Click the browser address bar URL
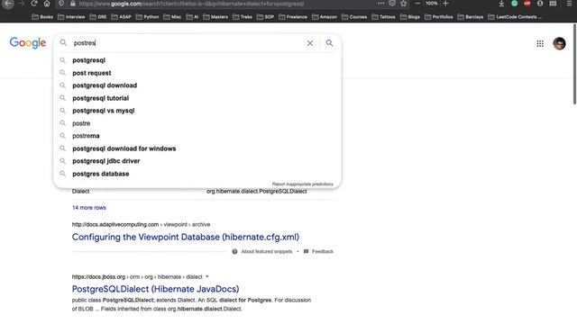Image resolution: width=577 pixels, height=324 pixels. pyautogui.click(x=191, y=4)
